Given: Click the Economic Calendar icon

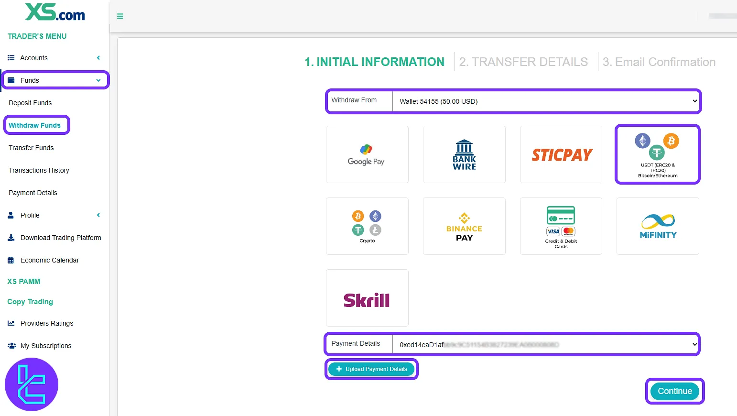Looking at the screenshot, I should [11, 260].
